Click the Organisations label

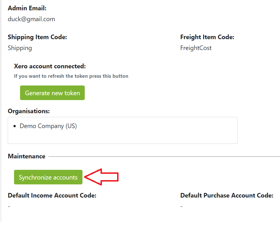pos(29,111)
